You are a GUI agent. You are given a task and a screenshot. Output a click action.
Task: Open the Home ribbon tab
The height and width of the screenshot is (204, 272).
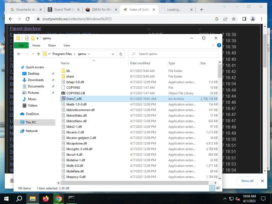coord(36,45)
